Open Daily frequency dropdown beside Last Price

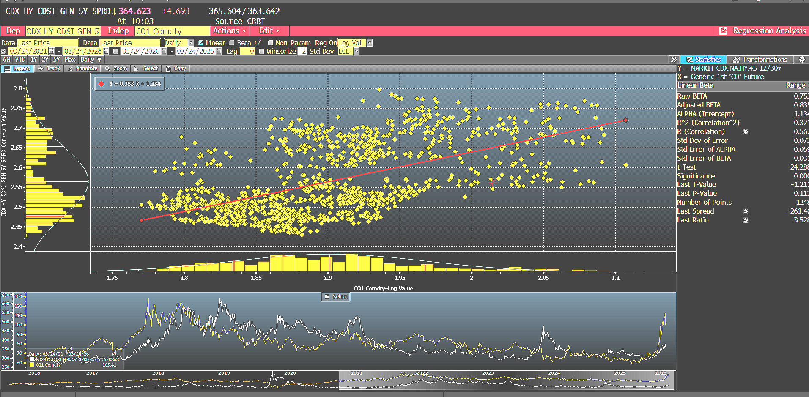click(x=191, y=43)
